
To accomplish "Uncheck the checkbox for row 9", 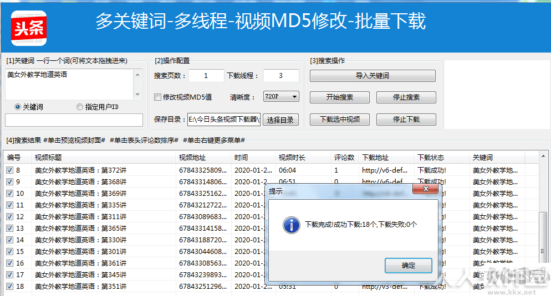I will click(x=9, y=182).
